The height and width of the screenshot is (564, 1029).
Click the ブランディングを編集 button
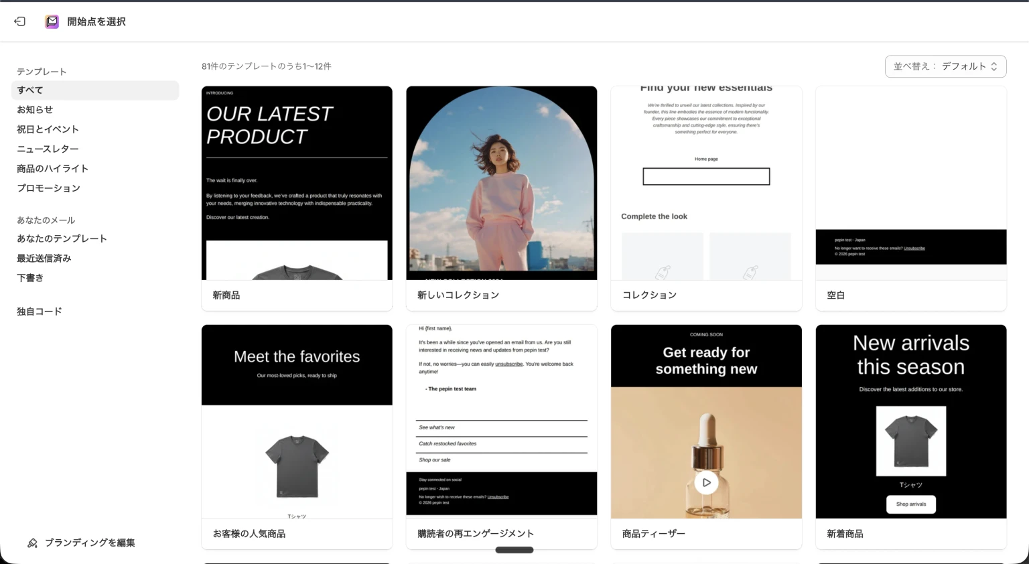coord(89,543)
